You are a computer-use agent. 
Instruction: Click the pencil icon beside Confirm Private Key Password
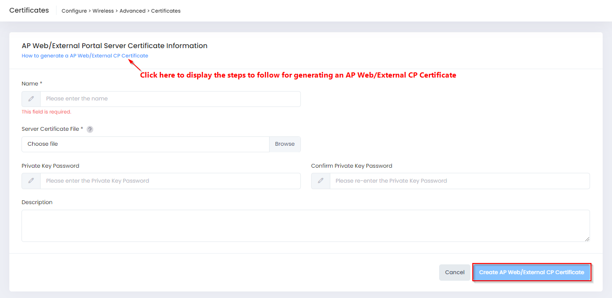coord(320,181)
